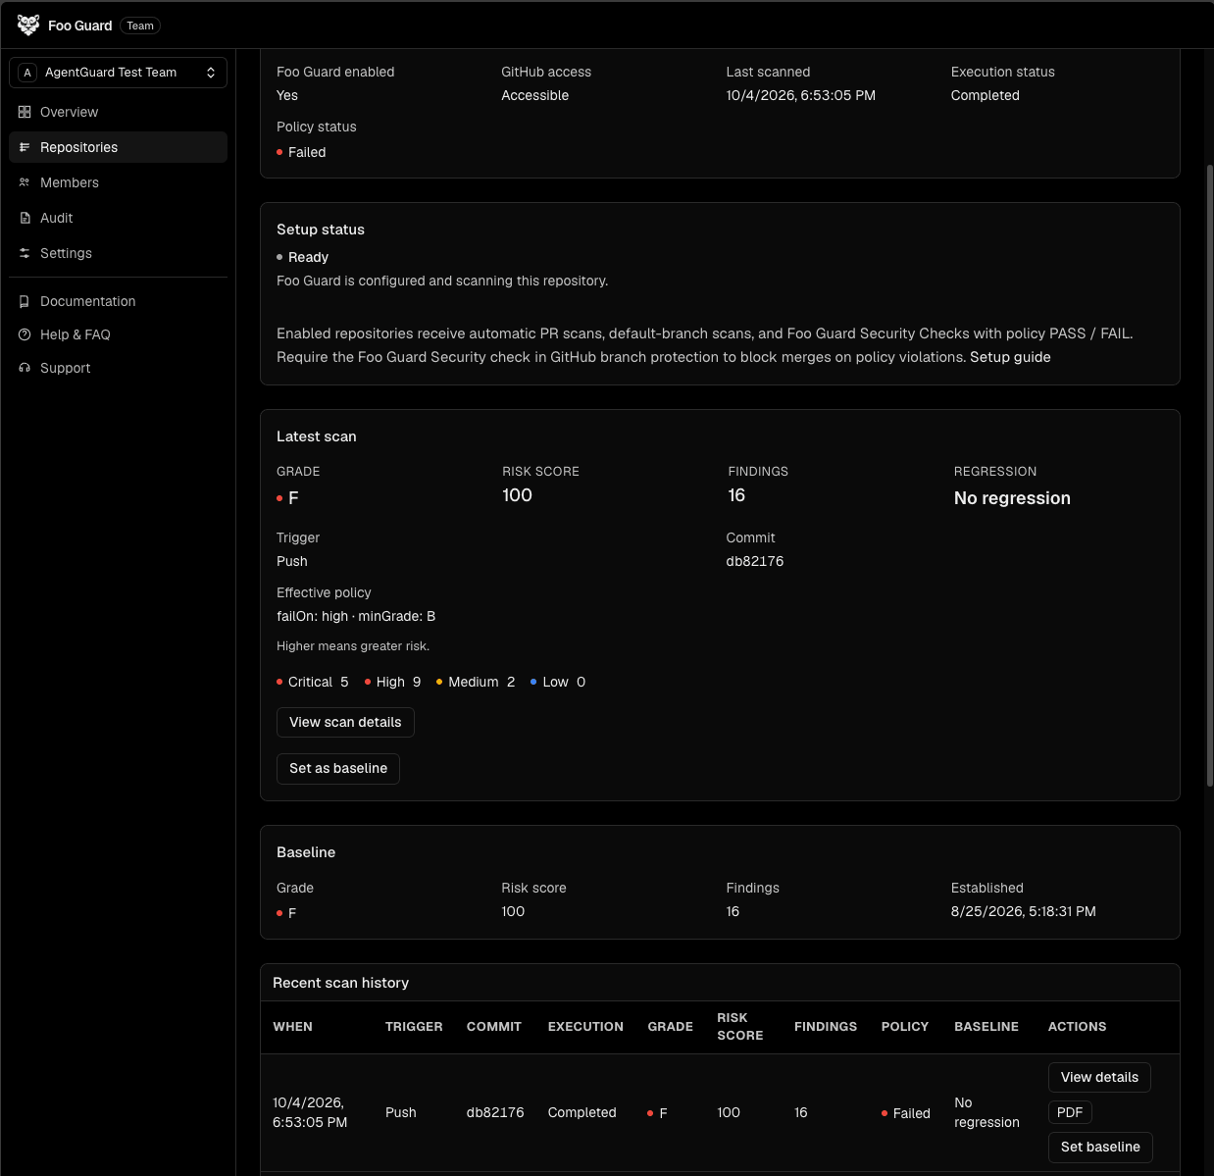This screenshot has height=1176, width=1214.
Task: Click the GitHub access Accessible value
Action: coord(535,95)
